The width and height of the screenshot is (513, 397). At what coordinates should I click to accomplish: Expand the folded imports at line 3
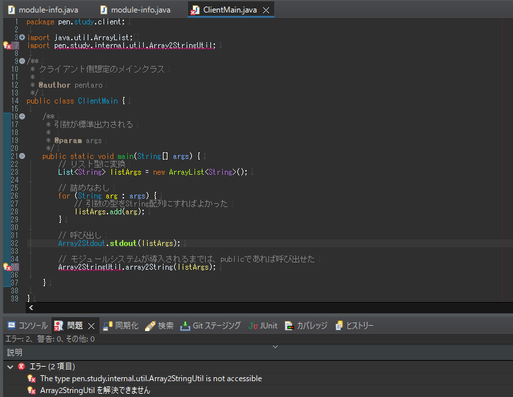(22, 38)
